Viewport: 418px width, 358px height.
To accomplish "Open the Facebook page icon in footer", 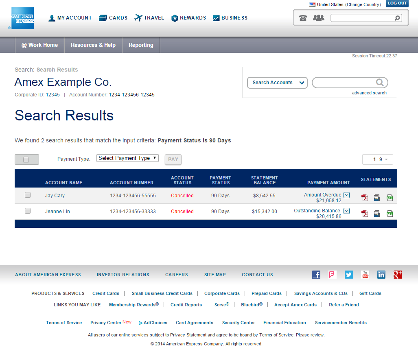I will coord(316,275).
